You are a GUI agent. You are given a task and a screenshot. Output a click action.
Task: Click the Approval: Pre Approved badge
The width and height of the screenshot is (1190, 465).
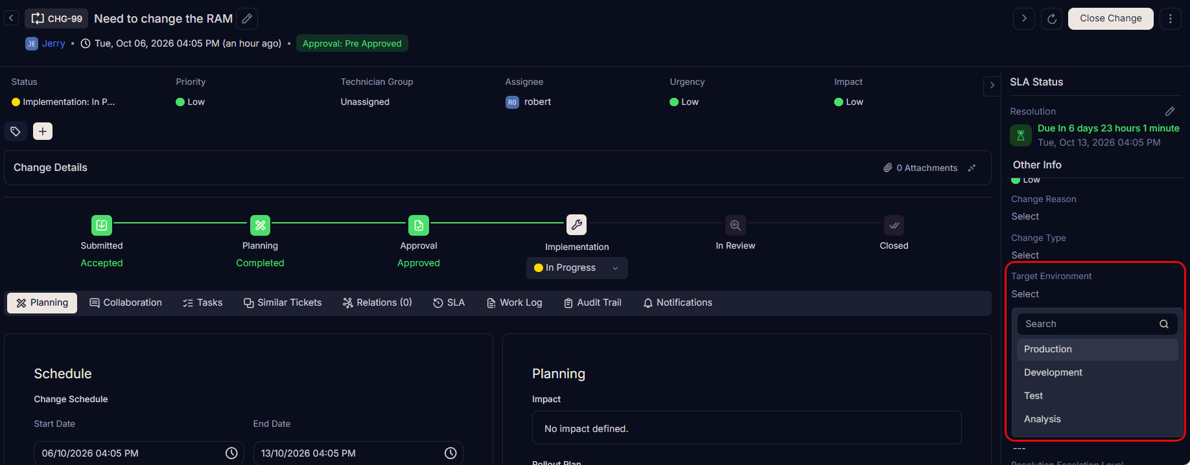point(352,43)
